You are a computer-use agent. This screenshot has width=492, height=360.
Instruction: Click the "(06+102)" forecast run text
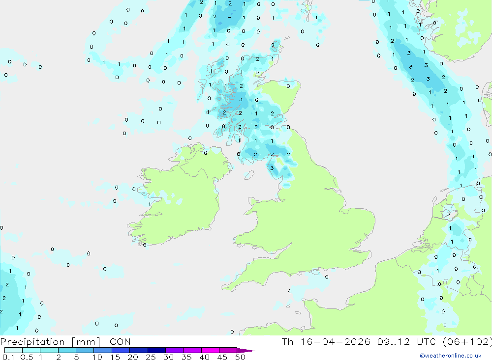(x=467, y=341)
